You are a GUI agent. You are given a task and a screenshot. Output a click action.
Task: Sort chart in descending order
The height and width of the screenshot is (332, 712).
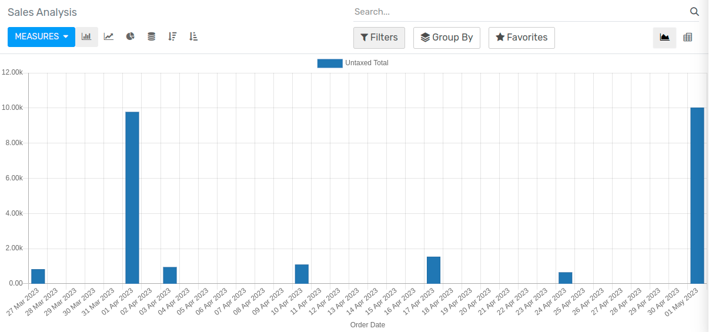[172, 37]
